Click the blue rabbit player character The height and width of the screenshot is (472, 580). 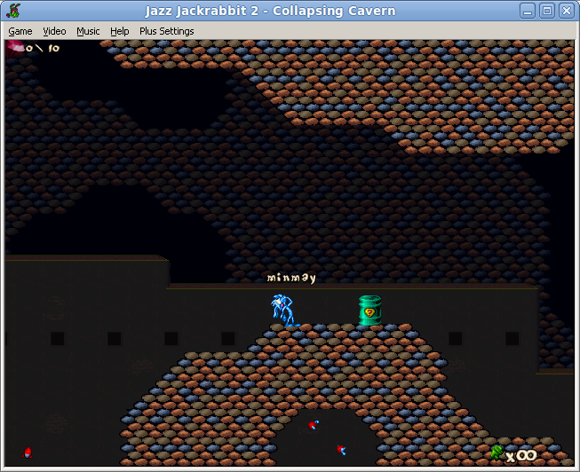284,311
